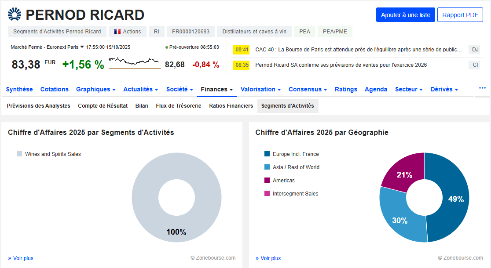Screen dimensions: 491x268
Task: Open the Consensus dropdown menu
Action: pyautogui.click(x=308, y=90)
